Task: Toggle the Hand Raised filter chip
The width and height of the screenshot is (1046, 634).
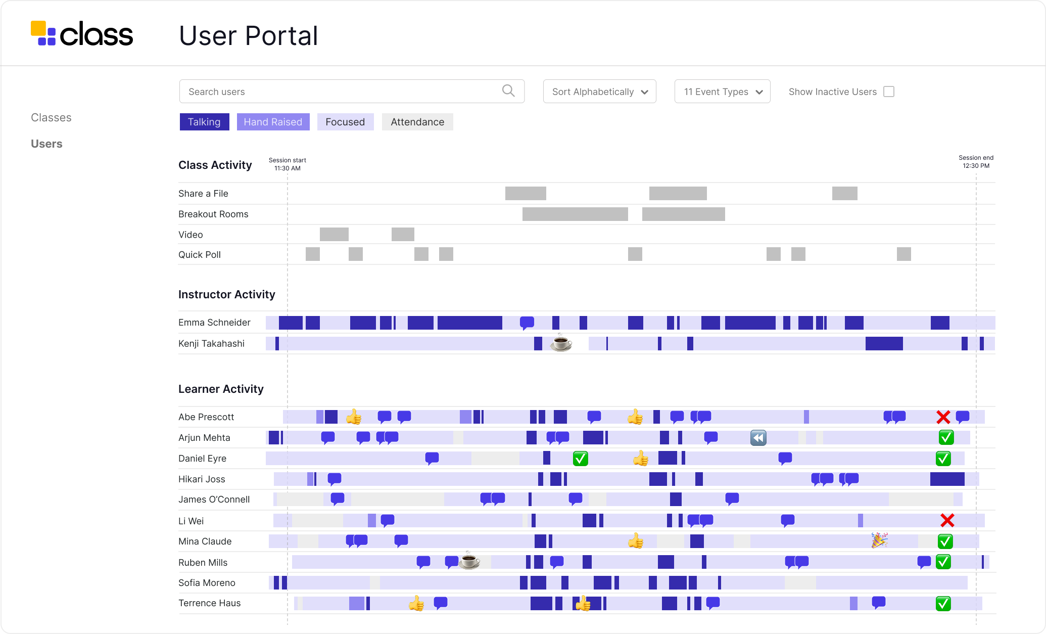Action: (x=273, y=122)
